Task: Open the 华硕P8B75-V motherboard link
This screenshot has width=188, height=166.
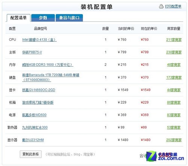Action: point(32,52)
